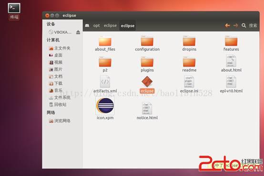Select the artifacts.xml file icon
This screenshot has width=264, height=176.
point(105,82)
